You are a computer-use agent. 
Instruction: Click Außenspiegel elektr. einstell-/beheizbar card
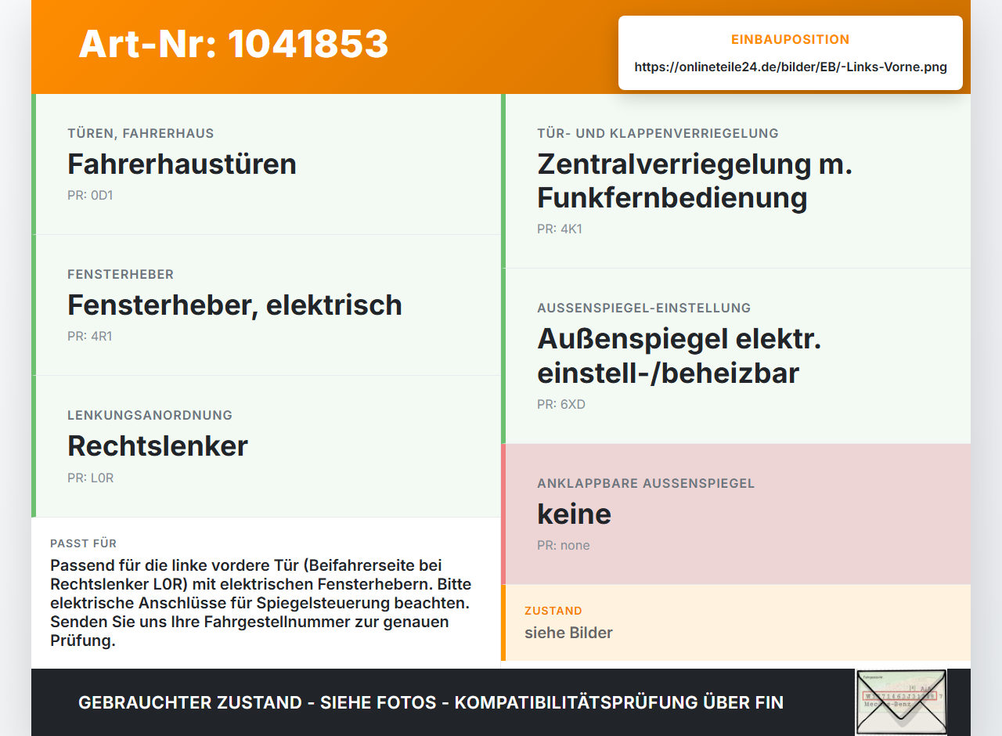tap(736, 356)
